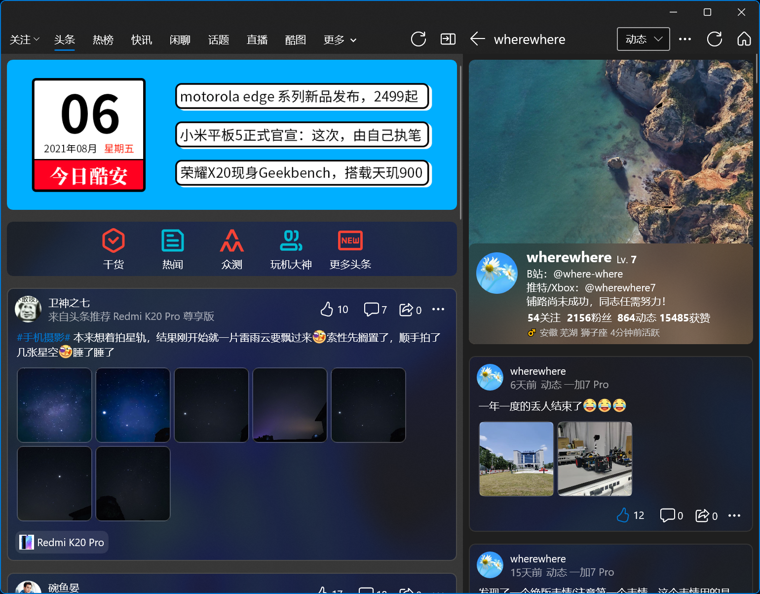This screenshot has width=760, height=594.
Task: View wherewhere's 54关注 list
Action: click(544, 318)
